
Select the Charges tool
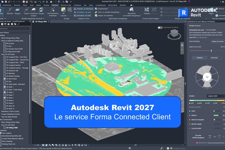(x=41, y=11)
